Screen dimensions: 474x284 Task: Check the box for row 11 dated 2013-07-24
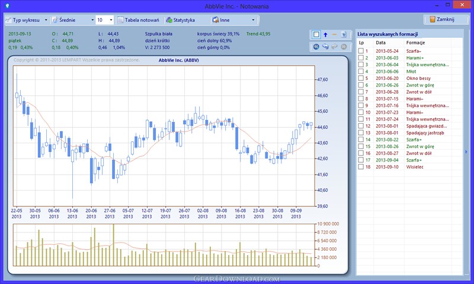361,119
